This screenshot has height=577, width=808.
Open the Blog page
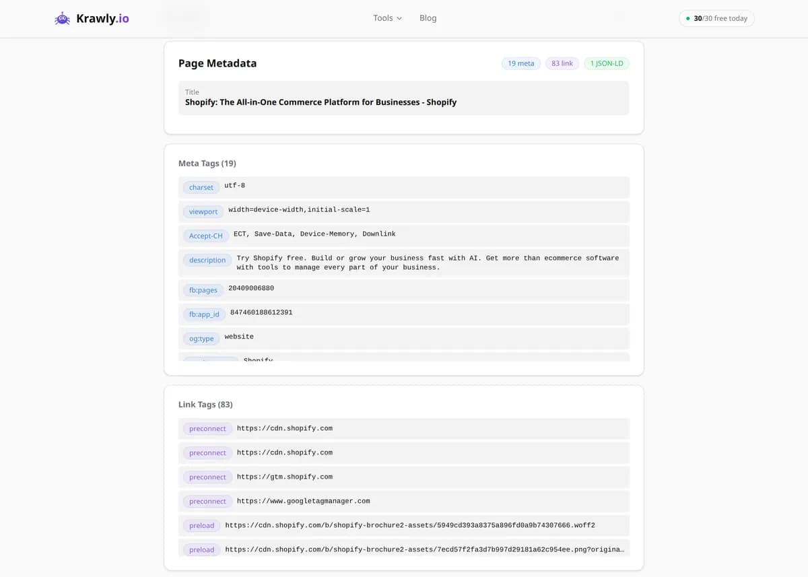[x=428, y=18]
